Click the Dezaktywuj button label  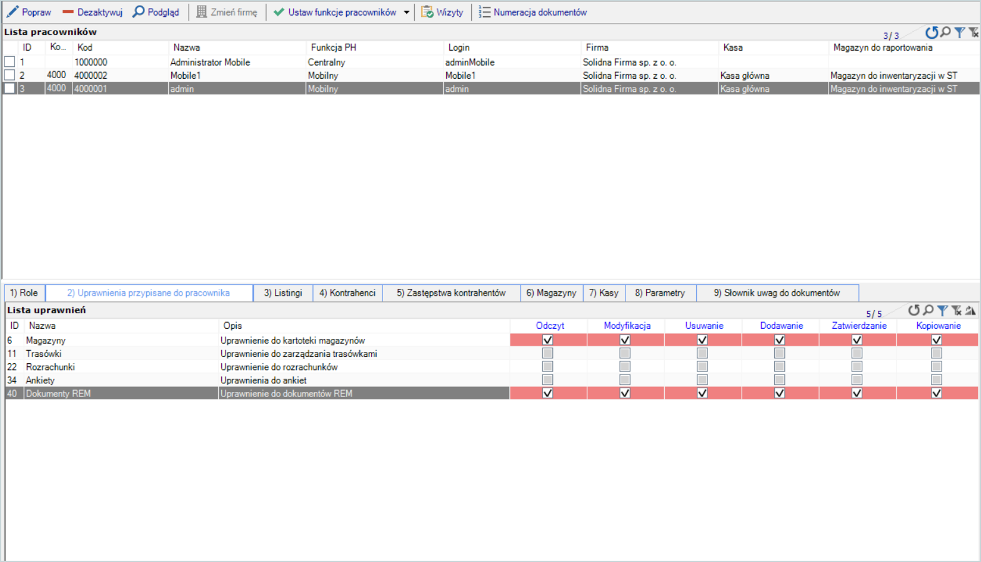tap(100, 12)
